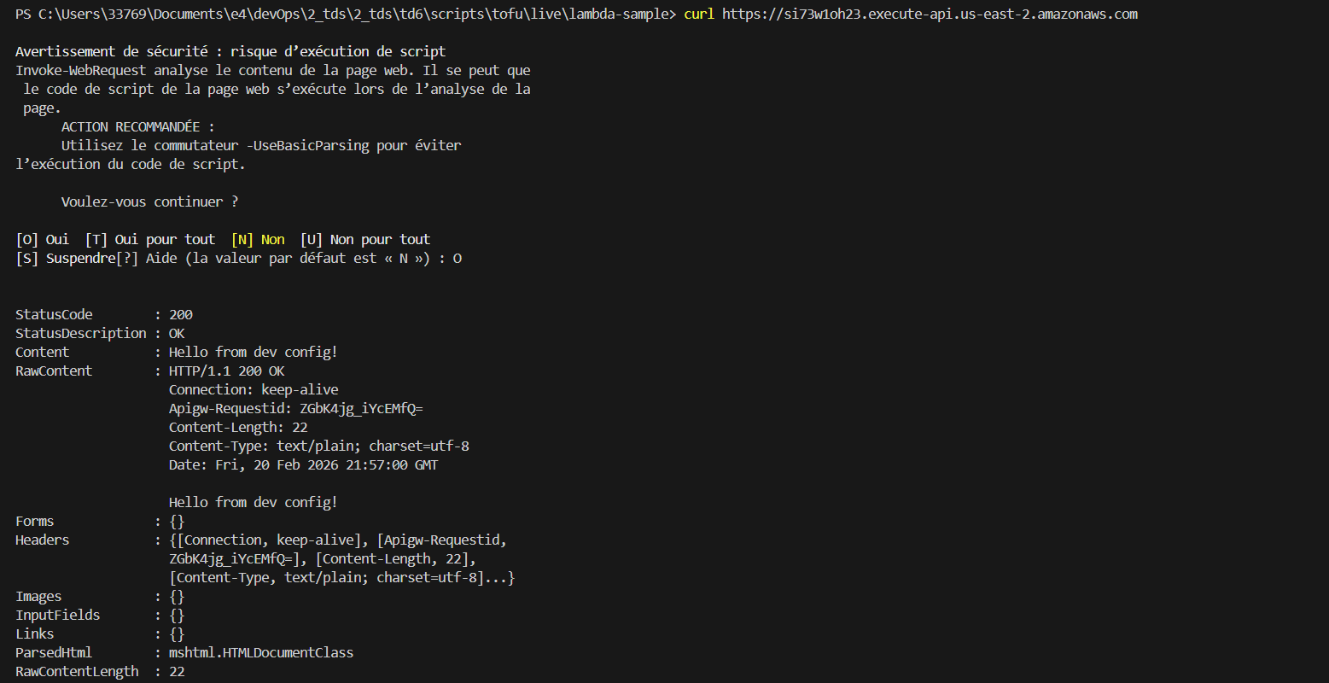Click the Content field's 'Hello from dev config!' value

coord(254,353)
